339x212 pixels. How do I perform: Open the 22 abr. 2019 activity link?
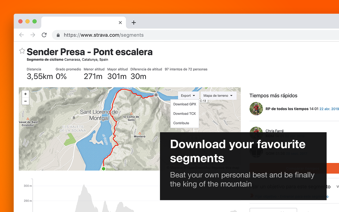tap(329, 109)
